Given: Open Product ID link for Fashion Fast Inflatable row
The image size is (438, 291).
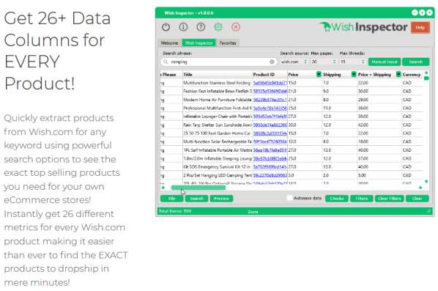Looking at the screenshot, I should tap(270, 91).
